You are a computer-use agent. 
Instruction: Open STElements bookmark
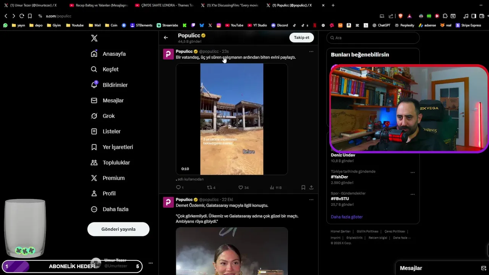141,25
